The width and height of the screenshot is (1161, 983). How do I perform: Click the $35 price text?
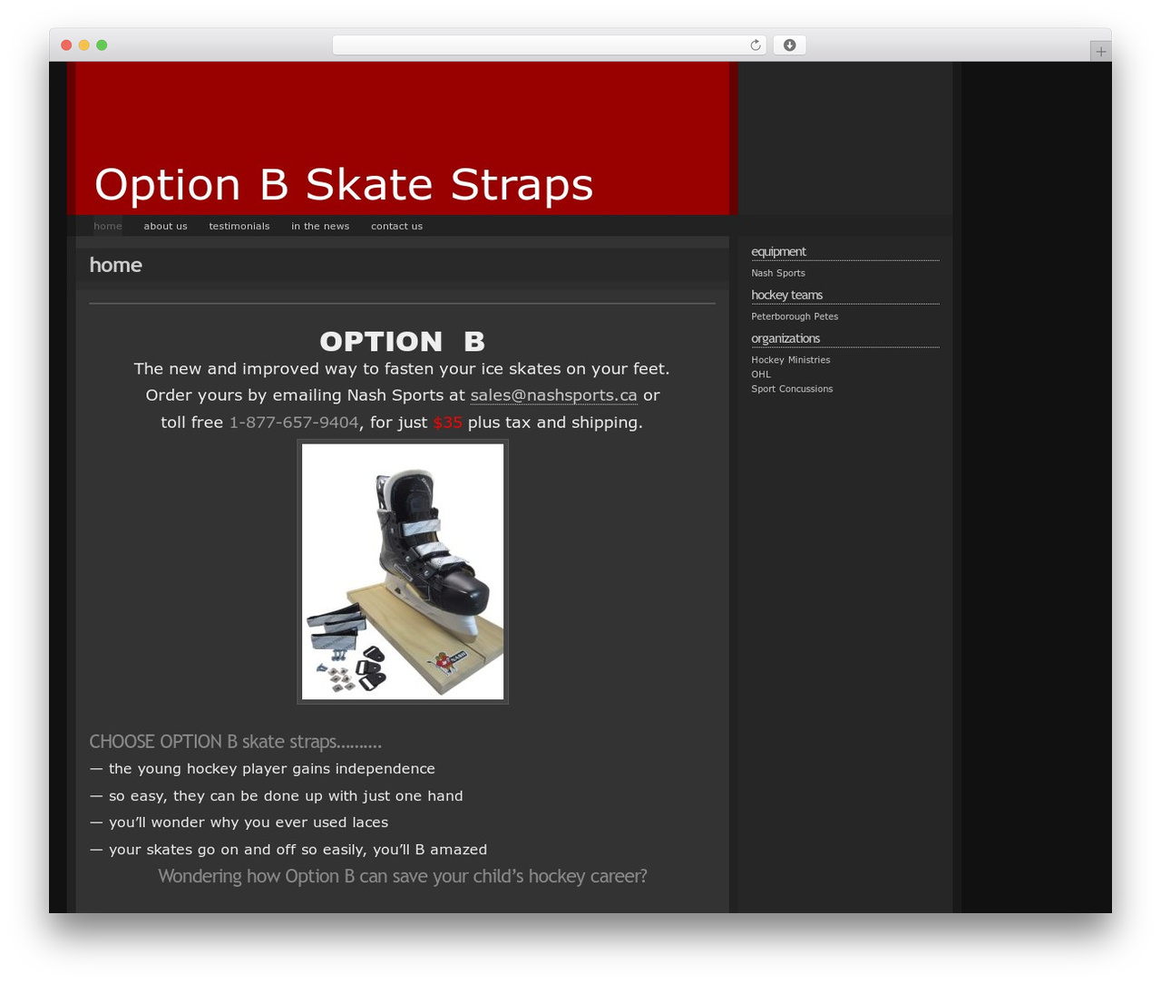point(448,423)
